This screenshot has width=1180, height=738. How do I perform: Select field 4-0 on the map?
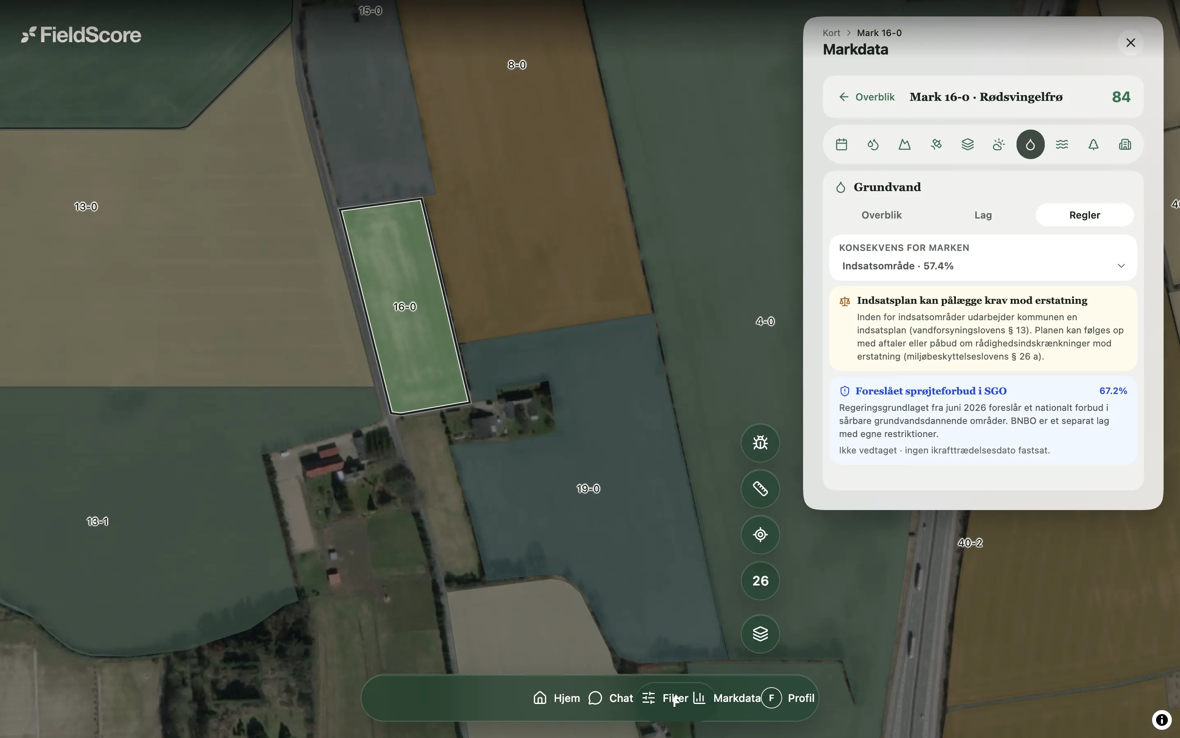coord(765,321)
